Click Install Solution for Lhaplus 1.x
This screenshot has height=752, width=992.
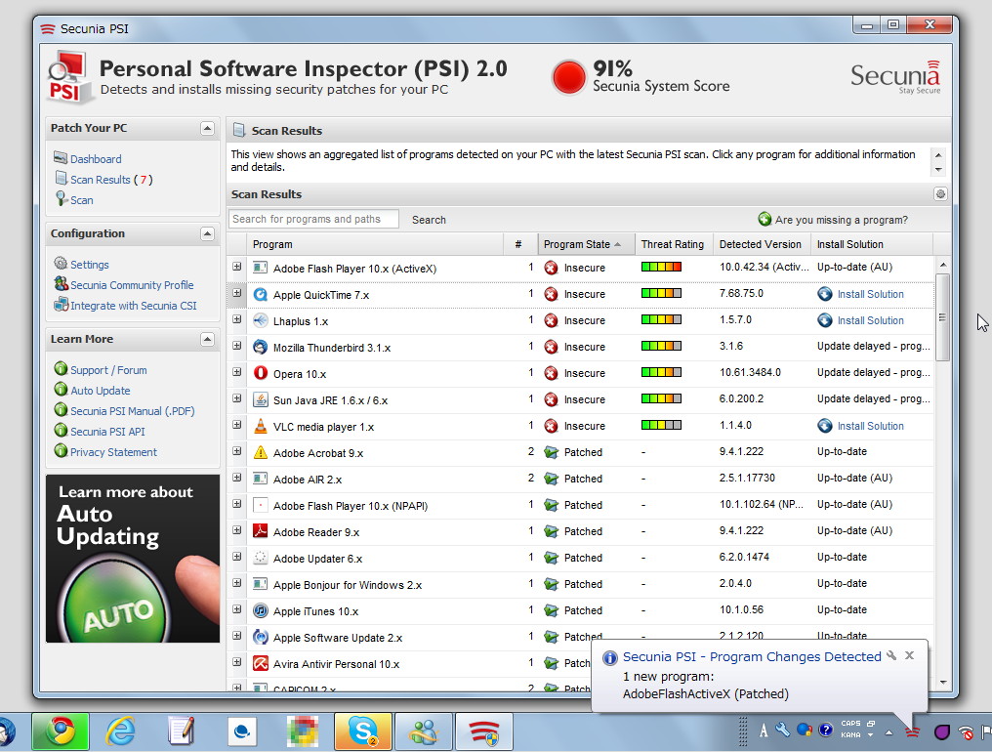coord(871,320)
